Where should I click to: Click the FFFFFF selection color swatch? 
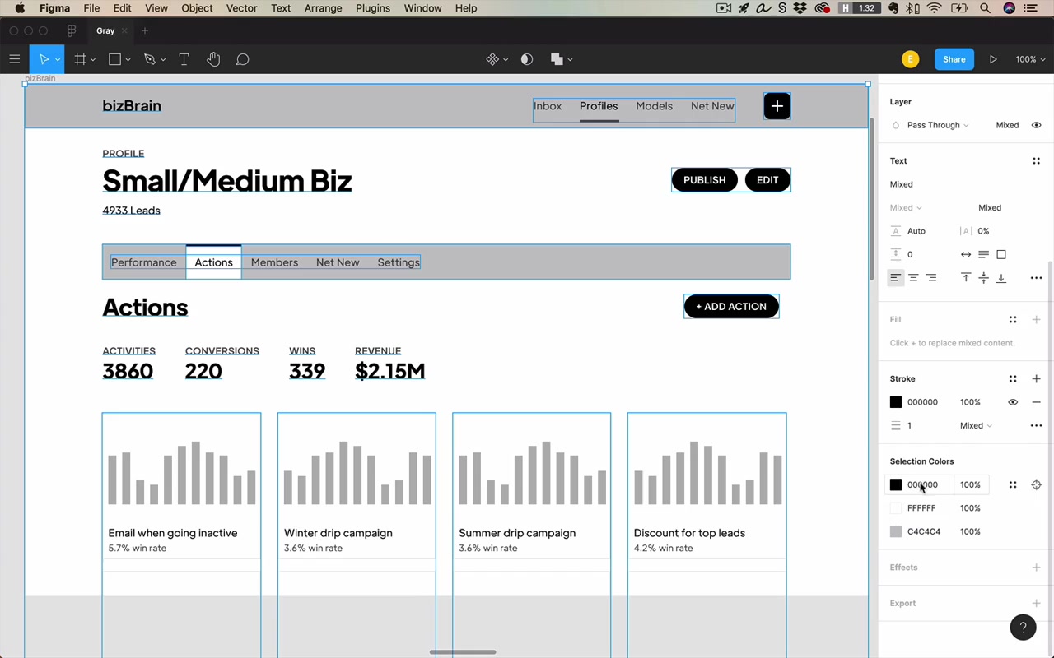[x=896, y=508]
